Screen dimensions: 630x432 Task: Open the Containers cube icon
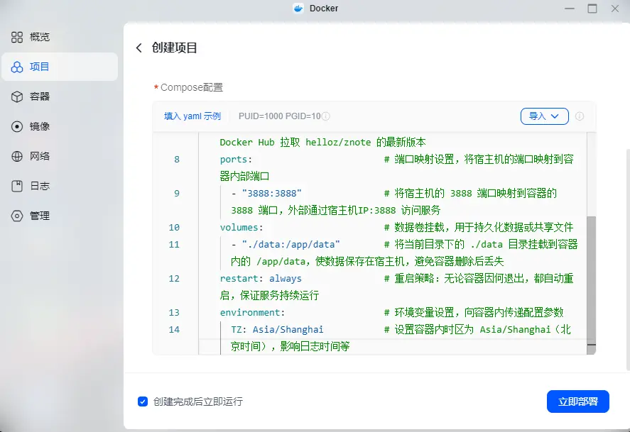point(17,96)
